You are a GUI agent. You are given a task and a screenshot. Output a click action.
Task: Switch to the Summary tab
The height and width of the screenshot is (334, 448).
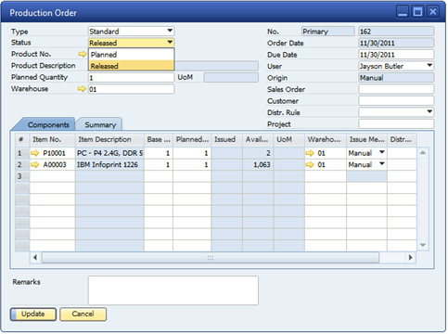coord(100,124)
